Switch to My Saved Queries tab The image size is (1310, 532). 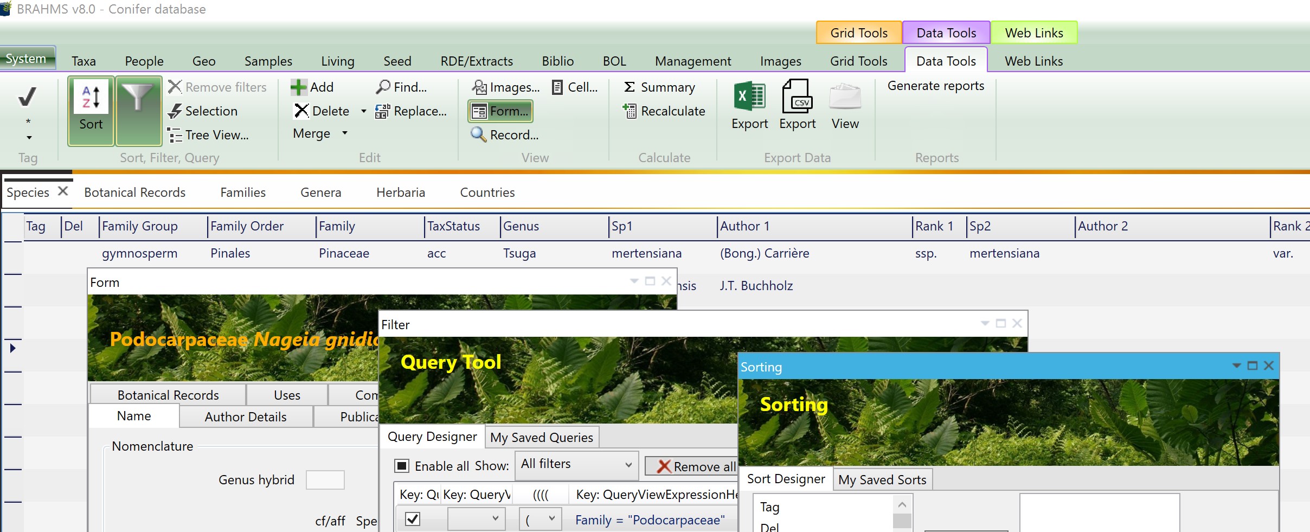pos(542,437)
